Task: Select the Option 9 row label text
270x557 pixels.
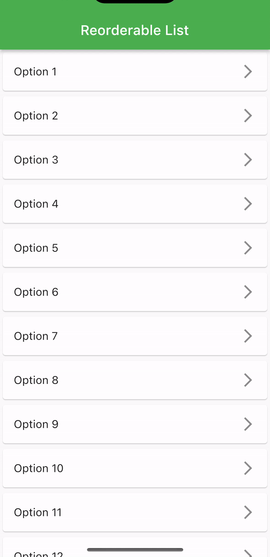Action: [36, 424]
